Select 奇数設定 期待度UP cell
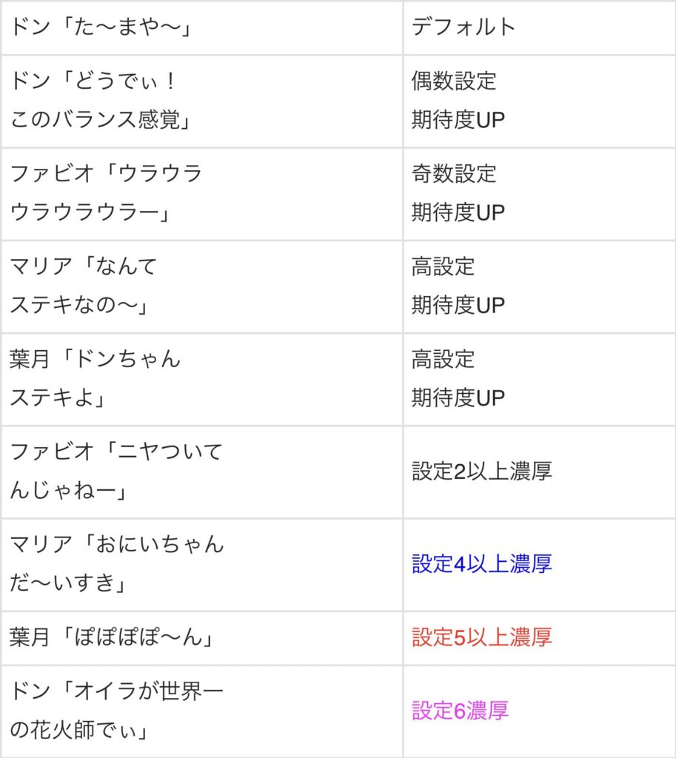 click(540, 194)
